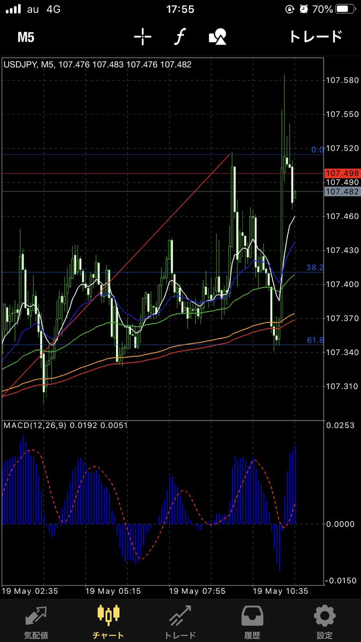The image size is (361, 642).
Task: Tap the 107.430 price scale value
Action: tap(342, 250)
